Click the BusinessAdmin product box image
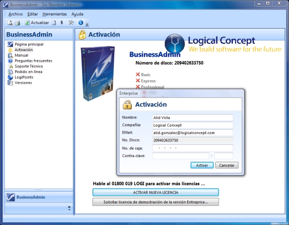The height and width of the screenshot is (225, 289). [97, 73]
